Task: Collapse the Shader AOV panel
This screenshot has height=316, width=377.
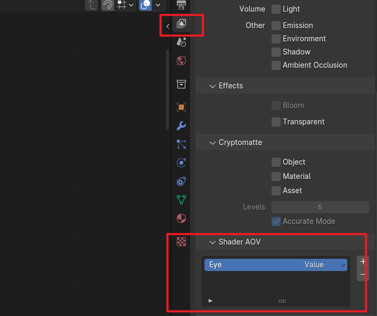Action: [213, 242]
